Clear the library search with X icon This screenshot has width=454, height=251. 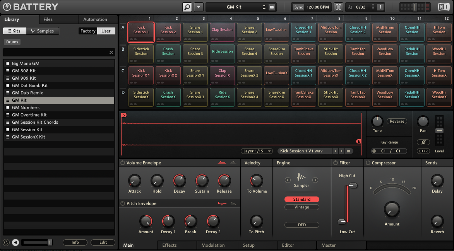(x=111, y=53)
